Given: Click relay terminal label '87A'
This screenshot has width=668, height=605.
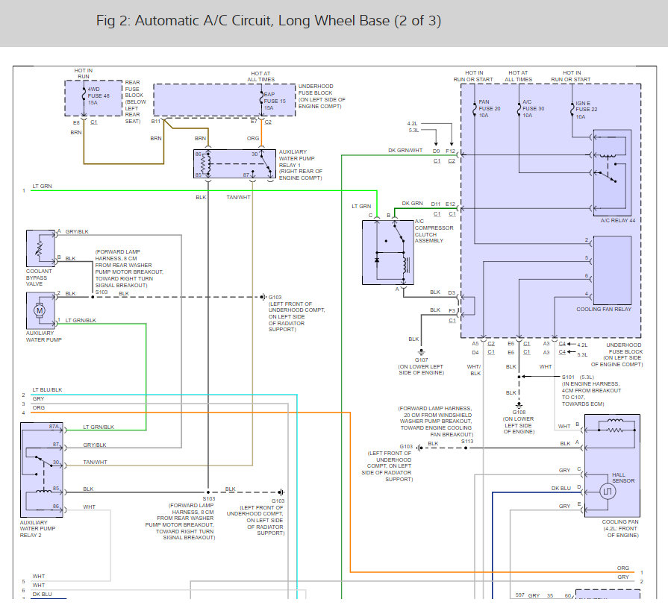Looking at the screenshot, I should pos(54,426).
